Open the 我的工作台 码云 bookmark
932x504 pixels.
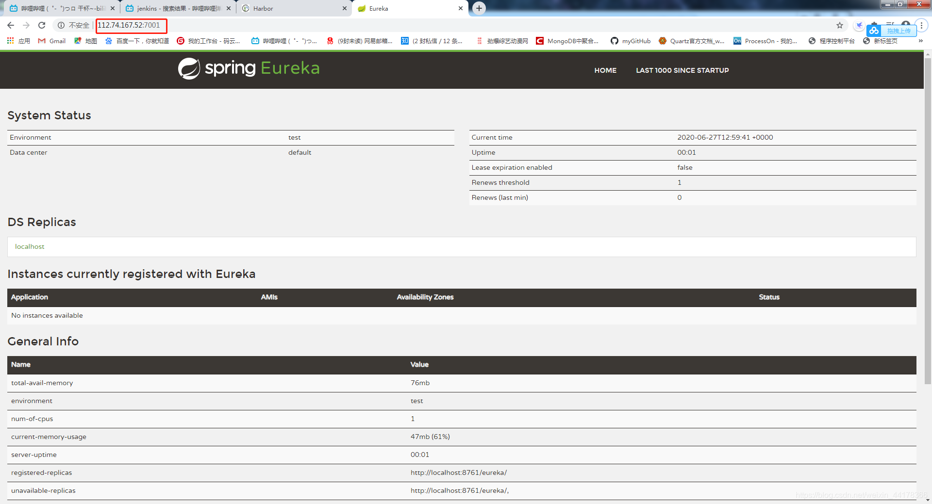tap(208, 41)
